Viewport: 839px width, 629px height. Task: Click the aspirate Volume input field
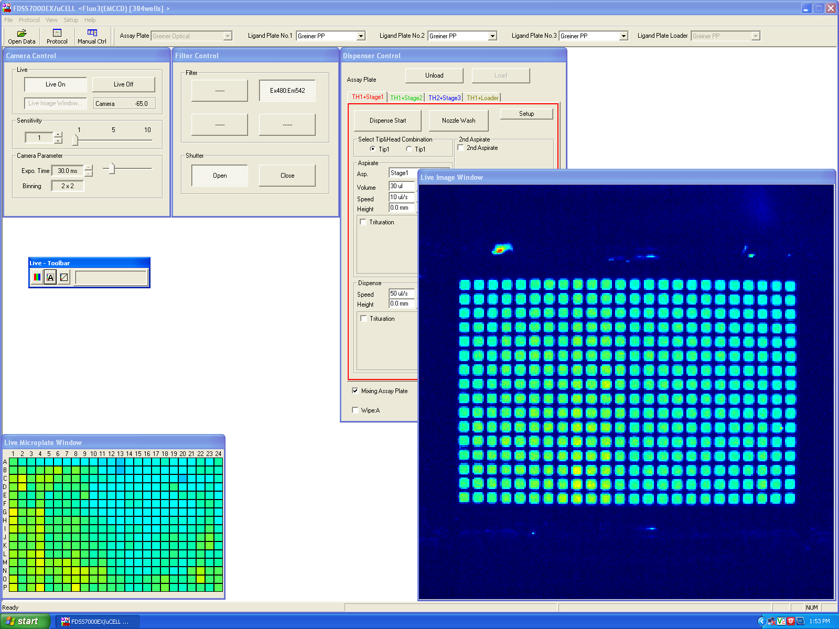402,186
